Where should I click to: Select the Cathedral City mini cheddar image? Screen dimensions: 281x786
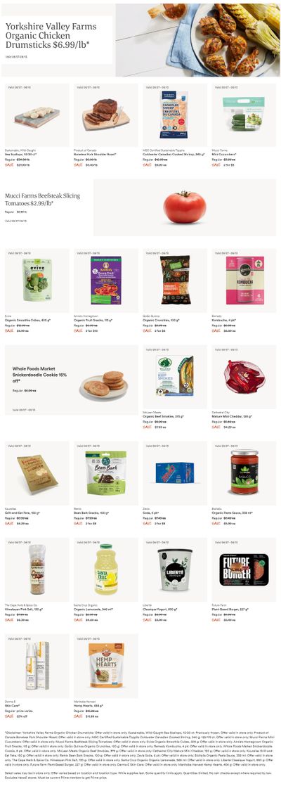point(244,377)
